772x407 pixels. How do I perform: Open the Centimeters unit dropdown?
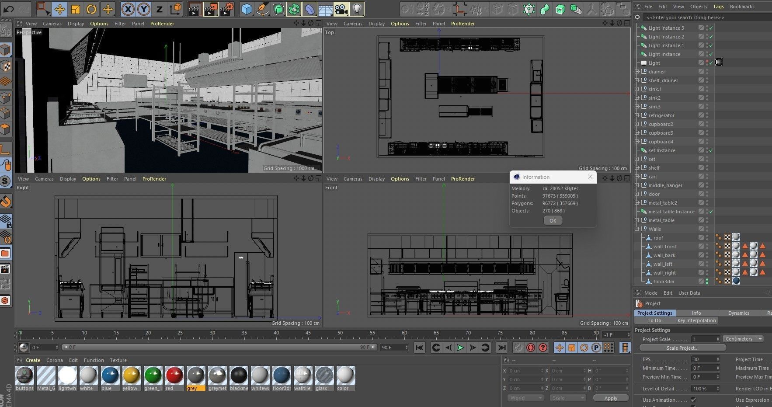742,339
